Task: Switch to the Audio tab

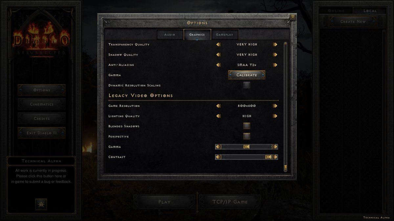Action: pyautogui.click(x=170, y=34)
